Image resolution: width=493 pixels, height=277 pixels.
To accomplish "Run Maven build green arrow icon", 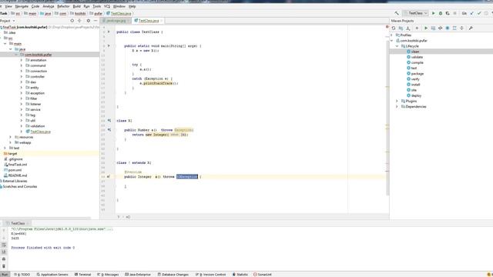I will click(426, 28).
